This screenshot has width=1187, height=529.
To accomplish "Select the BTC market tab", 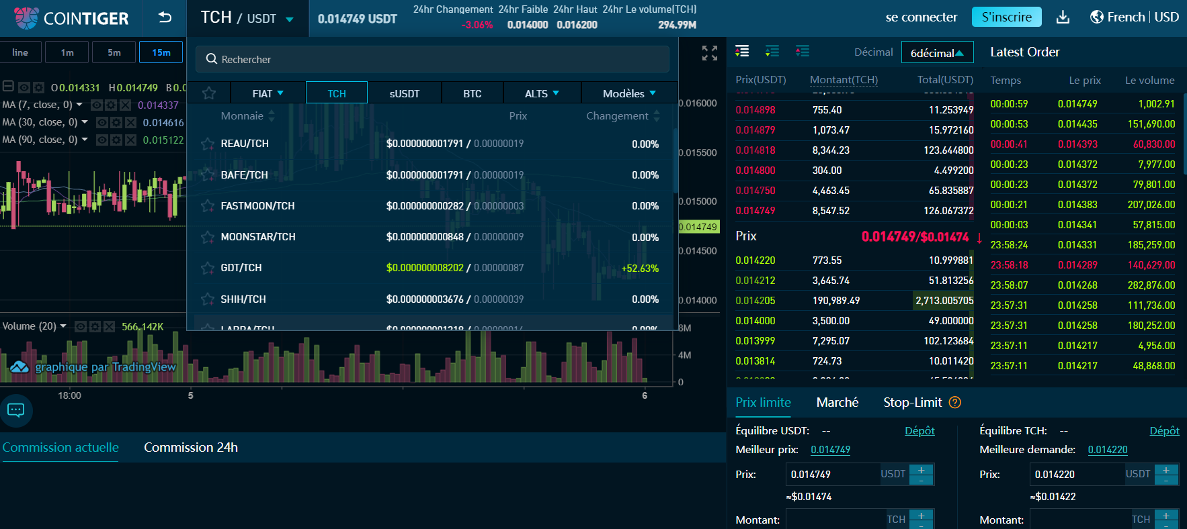I will coord(473,93).
